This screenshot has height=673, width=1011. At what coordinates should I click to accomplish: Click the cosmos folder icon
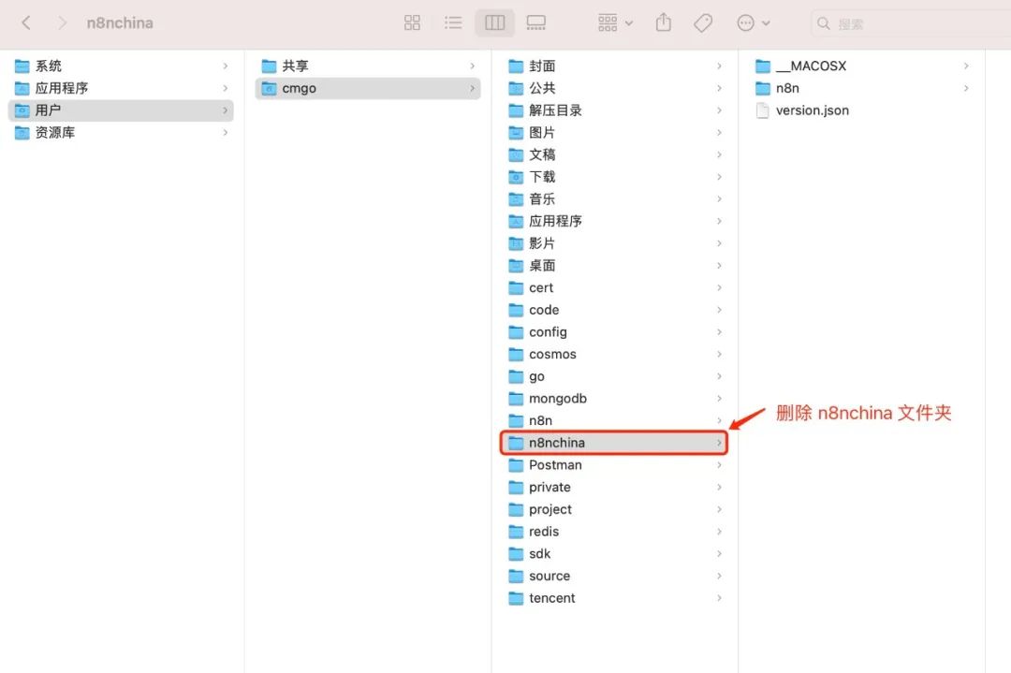(x=516, y=354)
